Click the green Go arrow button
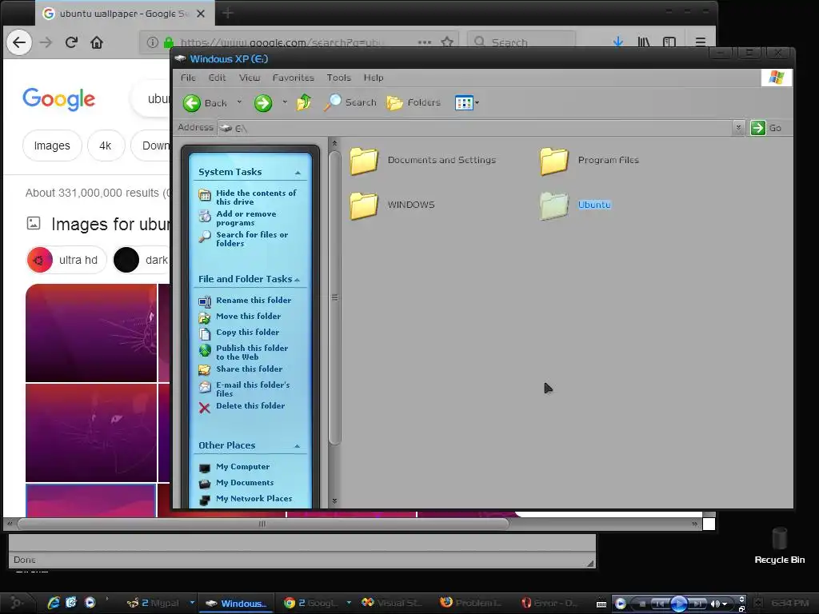Screen dimensions: 819x614 pos(758,127)
